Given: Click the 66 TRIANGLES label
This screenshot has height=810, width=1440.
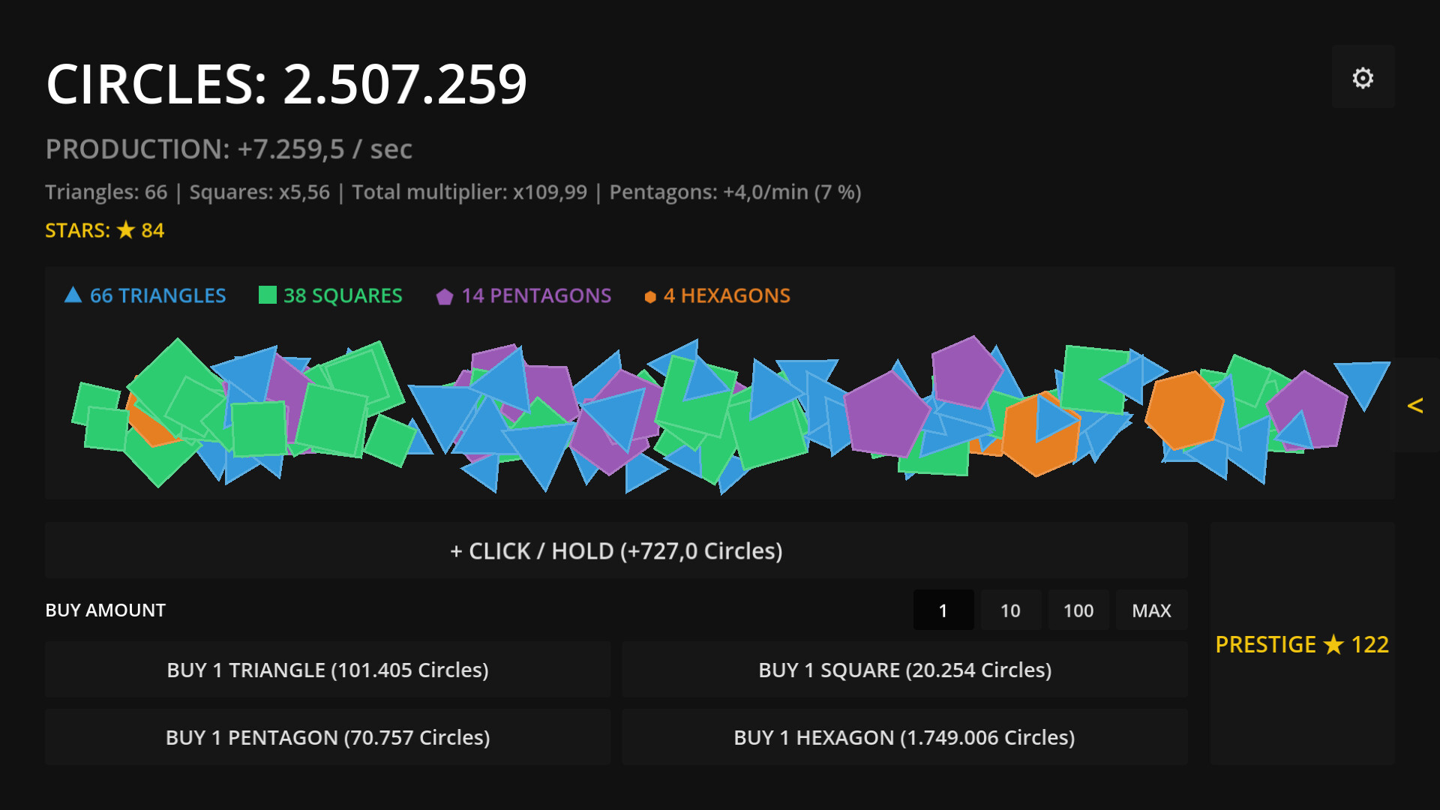Looking at the screenshot, I should [x=157, y=295].
